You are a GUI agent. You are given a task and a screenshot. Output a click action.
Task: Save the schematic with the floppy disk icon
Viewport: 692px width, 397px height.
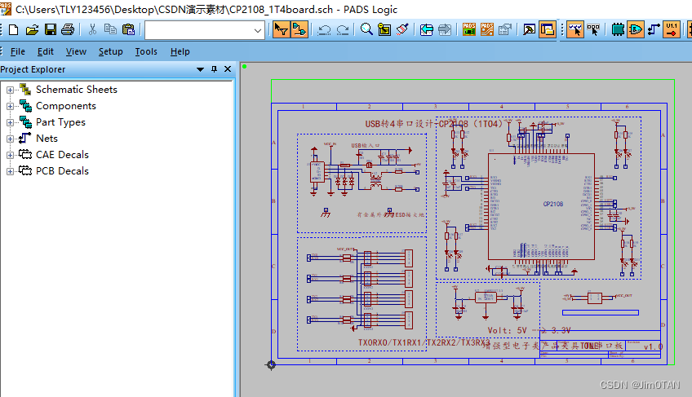pyautogui.click(x=51, y=30)
